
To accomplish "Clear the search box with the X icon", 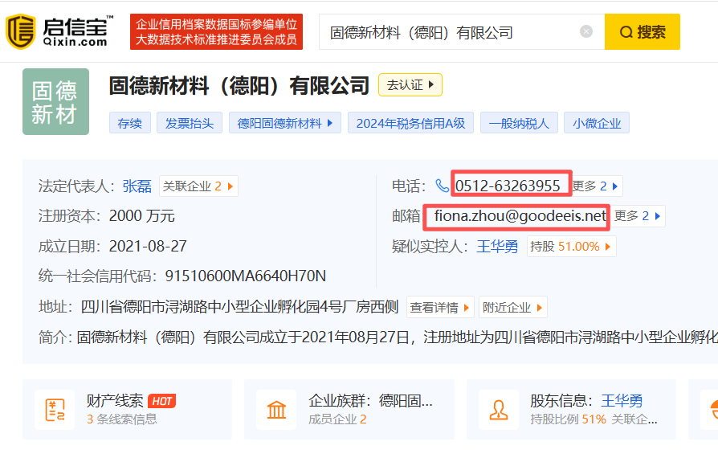I will pos(586,31).
